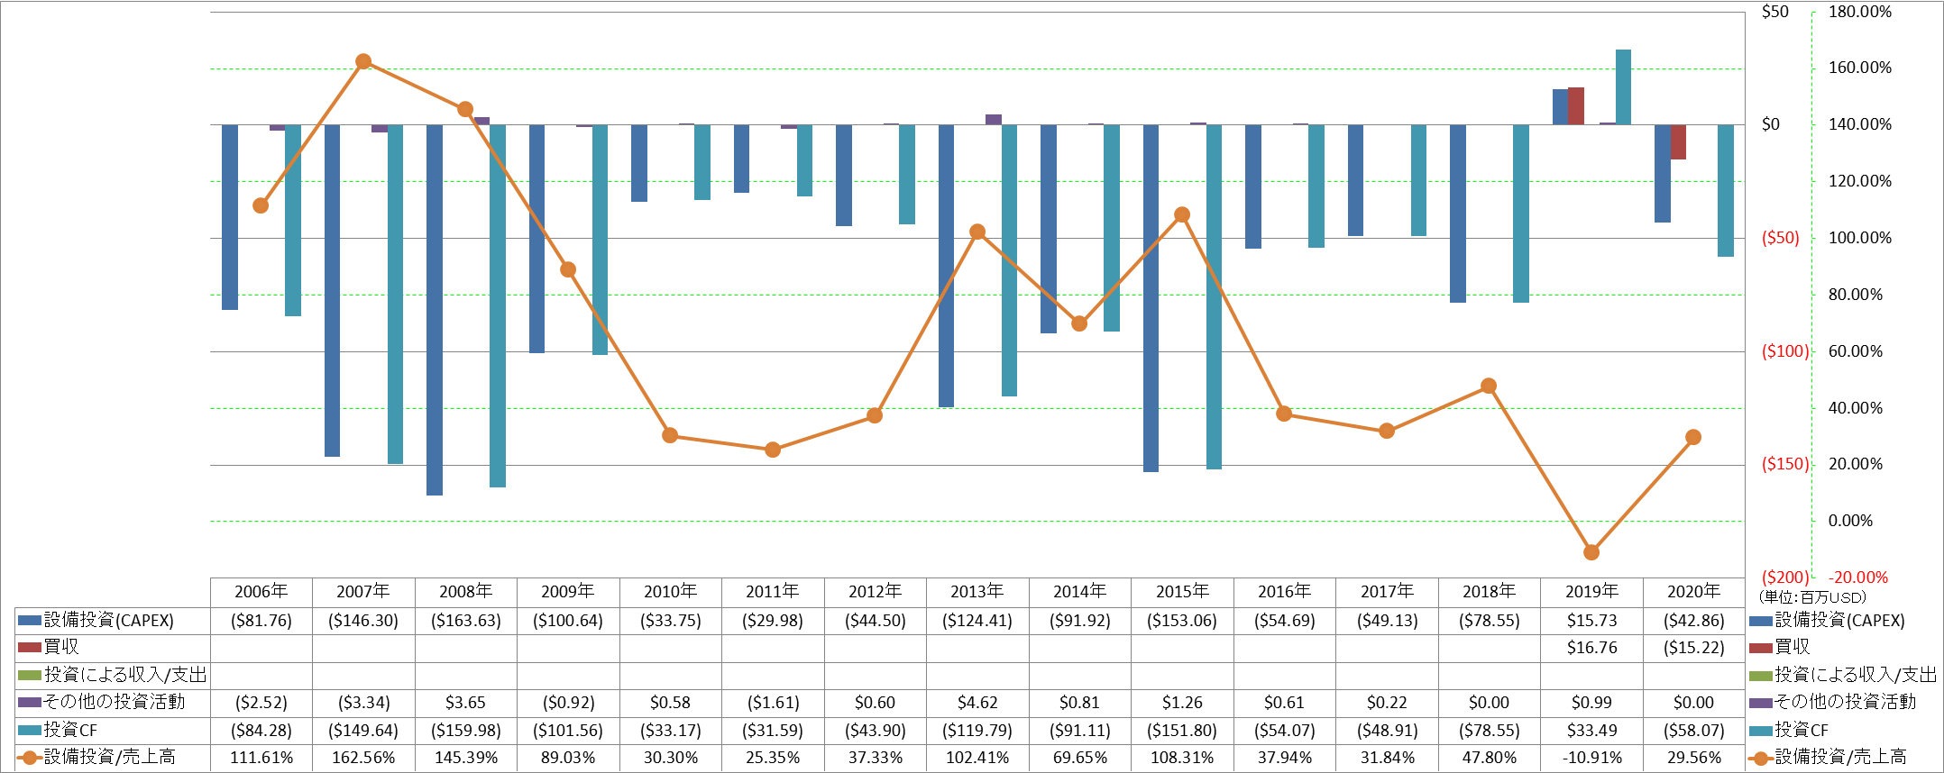This screenshot has width=1944, height=773.
Task: Select investing CF value ($58.07) for 2020
Action: pos(1694,731)
